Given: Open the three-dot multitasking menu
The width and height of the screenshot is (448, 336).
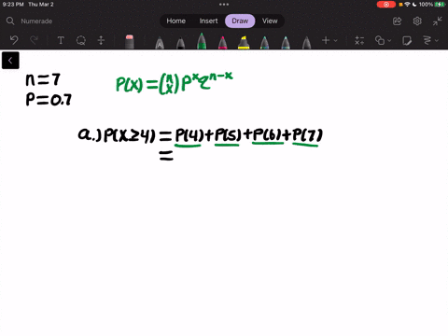Looking at the screenshot, I should 224,5.
